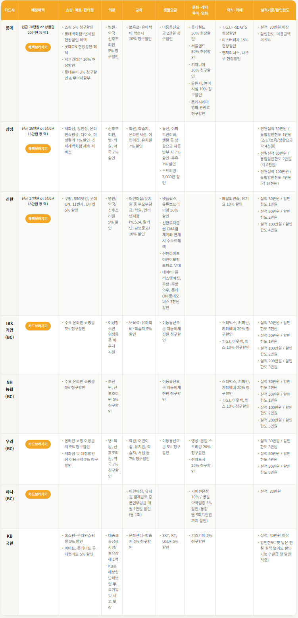Click 넷플릭스, 유튜브프리미엄 50% 할인 text

(x=171, y=207)
